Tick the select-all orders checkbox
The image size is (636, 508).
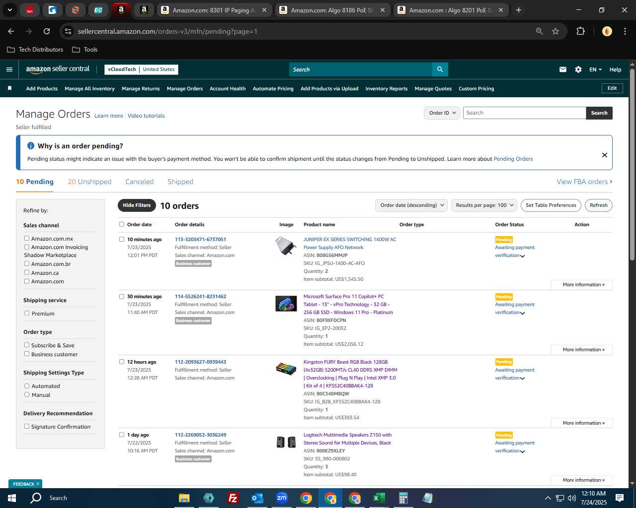tap(122, 224)
